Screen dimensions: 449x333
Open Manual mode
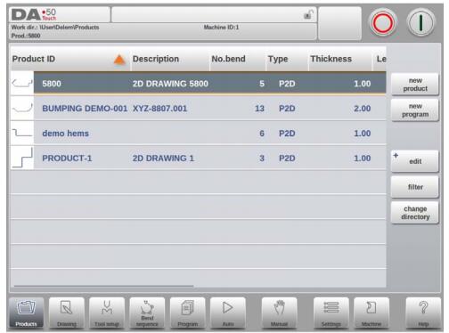(x=279, y=313)
